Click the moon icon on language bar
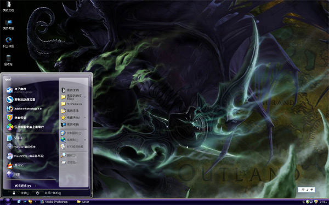 point(307,190)
